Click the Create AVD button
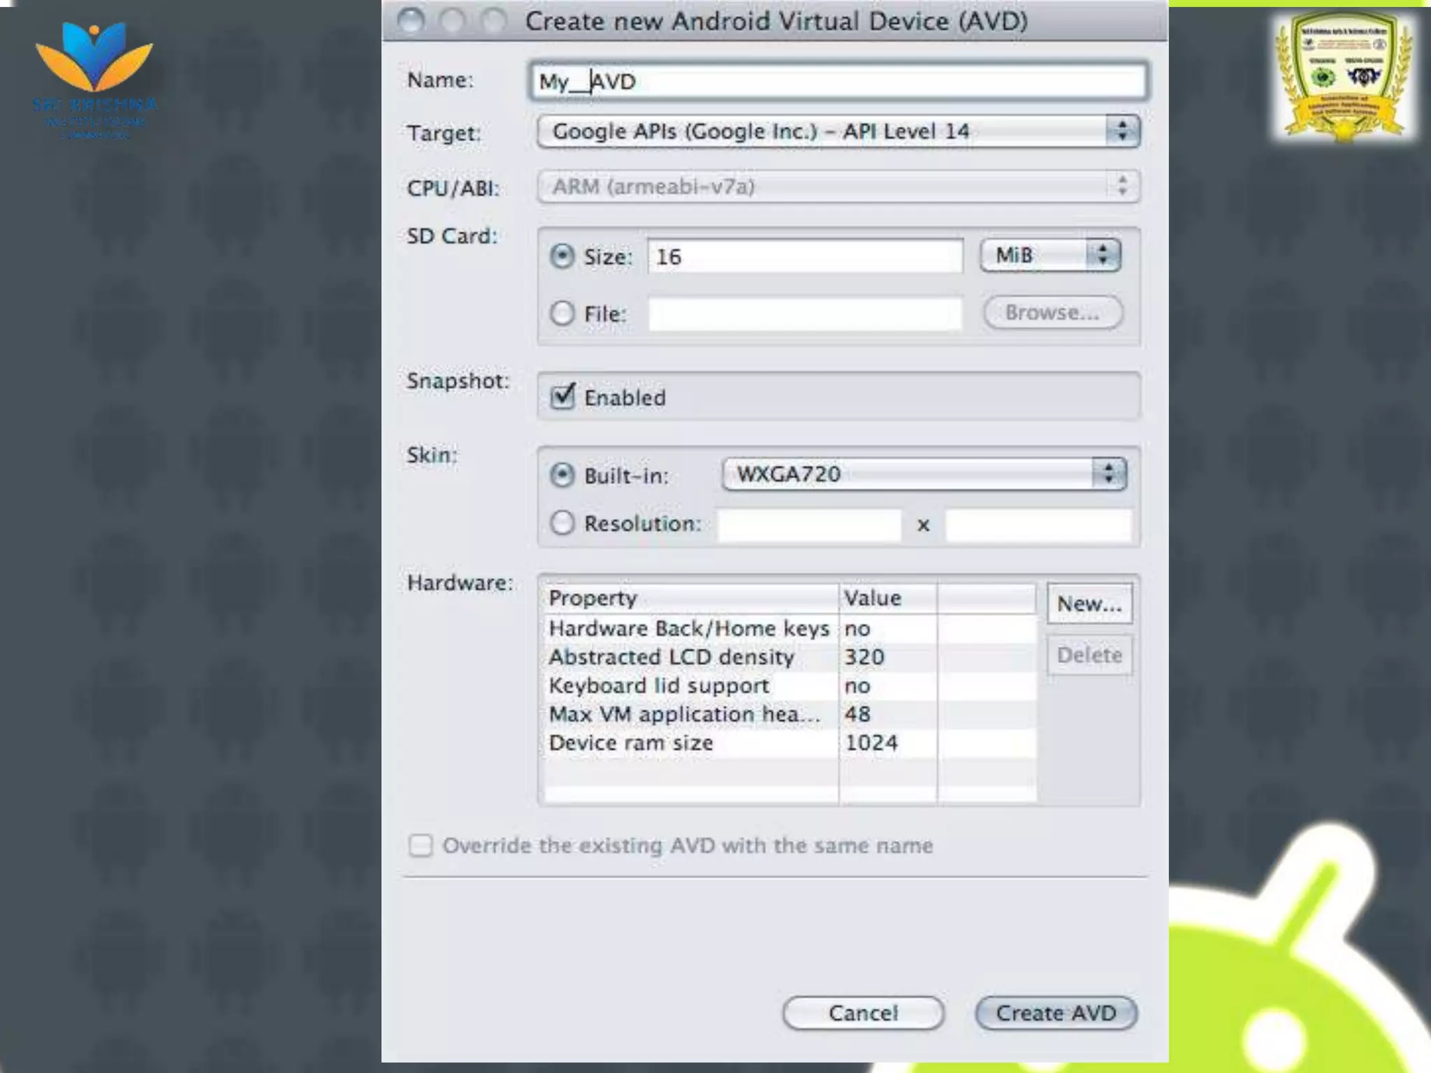The image size is (1431, 1073). (x=1056, y=1013)
